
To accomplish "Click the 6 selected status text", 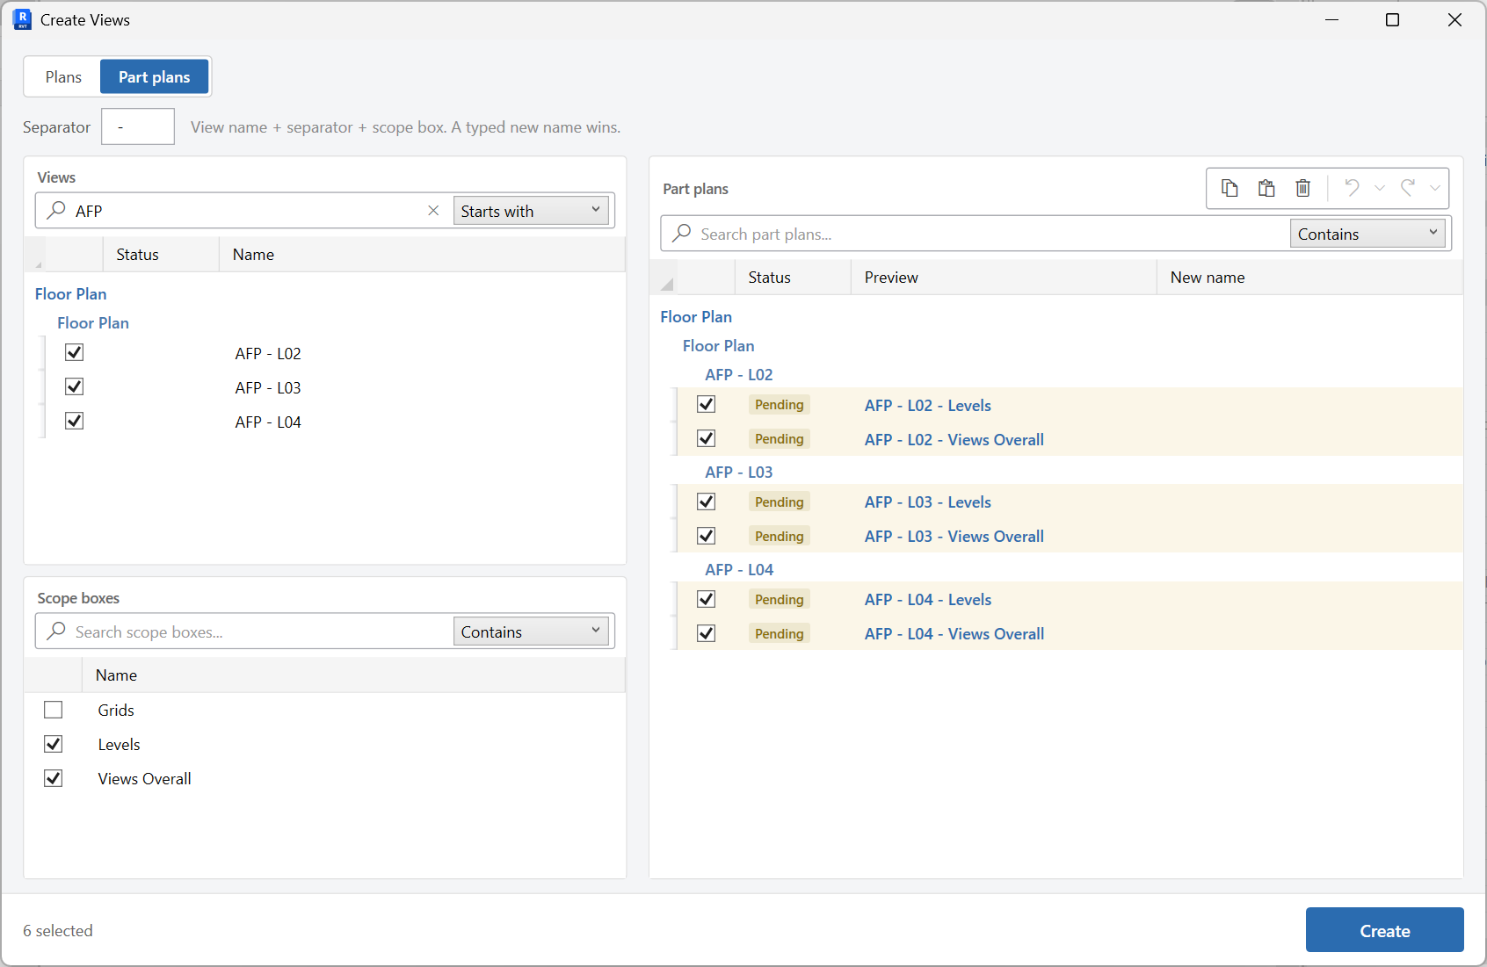I will (58, 931).
